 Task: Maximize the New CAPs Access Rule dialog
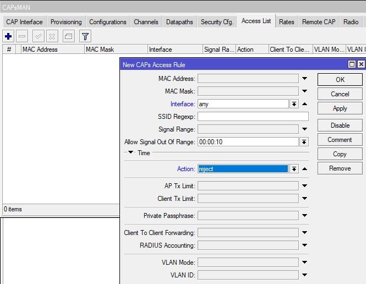352,64
